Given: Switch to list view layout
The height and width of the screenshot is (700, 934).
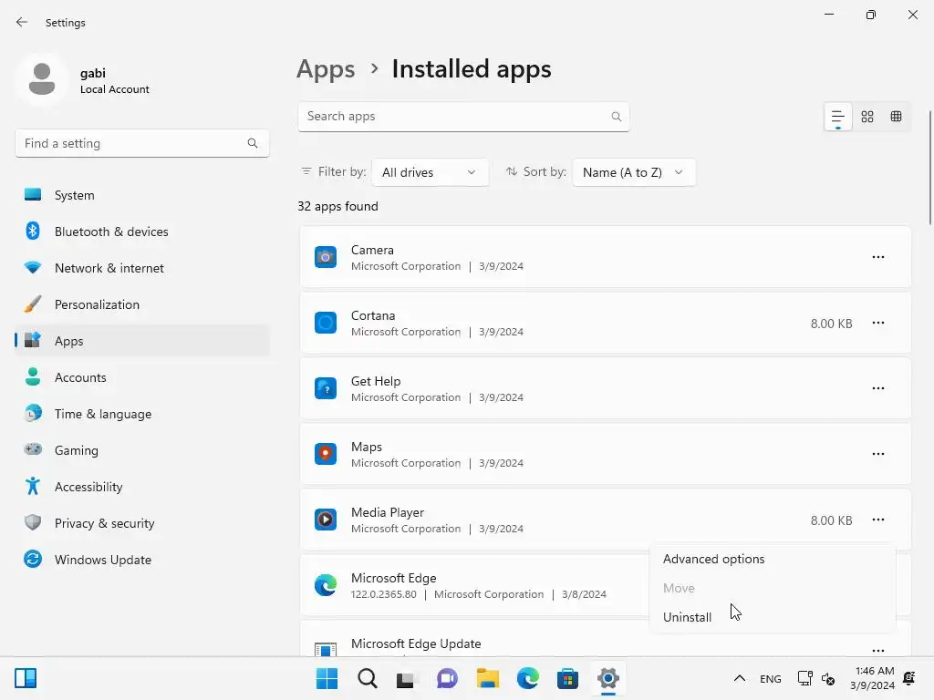Looking at the screenshot, I should 837,117.
